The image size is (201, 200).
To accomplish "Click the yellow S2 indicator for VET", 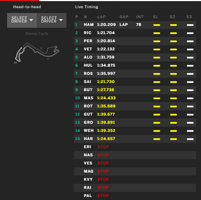I will [x=174, y=49].
